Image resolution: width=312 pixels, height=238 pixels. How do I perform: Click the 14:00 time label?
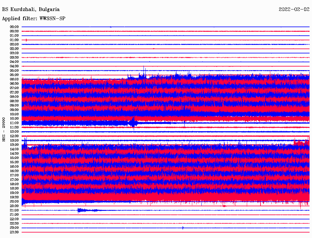pos(14,149)
